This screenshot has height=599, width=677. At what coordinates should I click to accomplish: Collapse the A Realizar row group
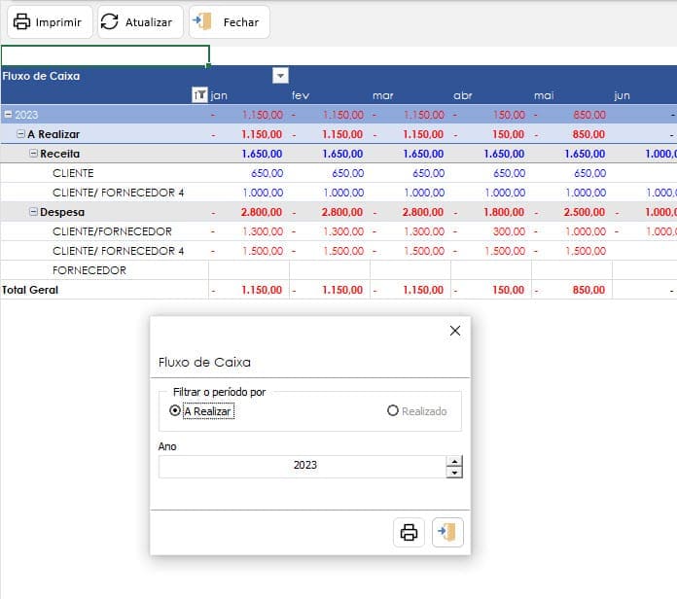point(20,134)
